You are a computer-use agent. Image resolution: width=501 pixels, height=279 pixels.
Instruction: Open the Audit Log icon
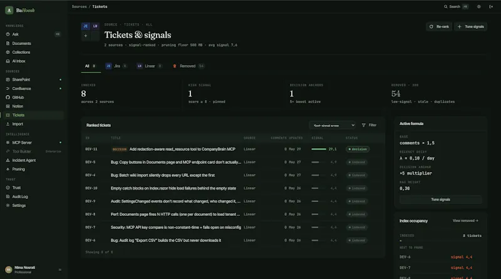tap(8, 196)
